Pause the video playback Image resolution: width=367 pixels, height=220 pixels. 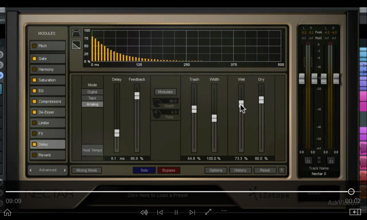[x=176, y=212]
